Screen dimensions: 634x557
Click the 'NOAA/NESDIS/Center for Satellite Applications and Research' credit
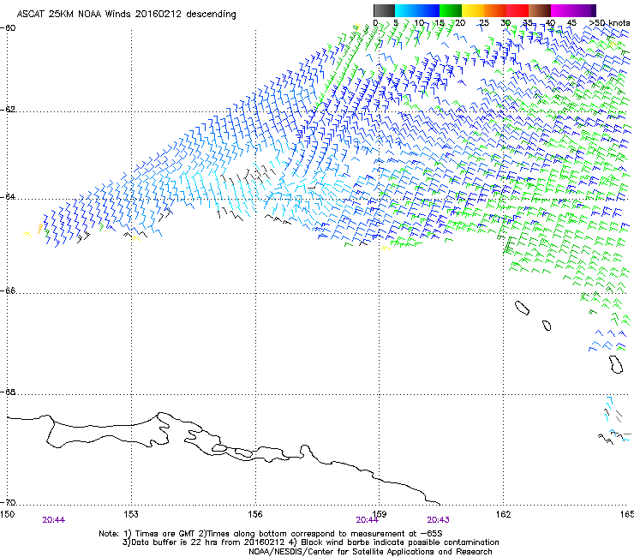(x=370, y=552)
